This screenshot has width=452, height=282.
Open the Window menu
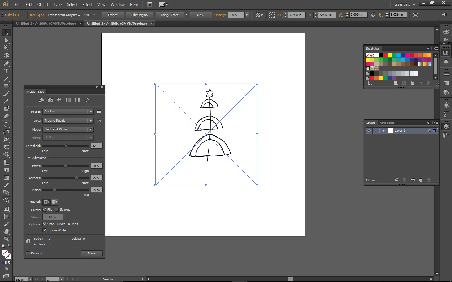(118, 5)
